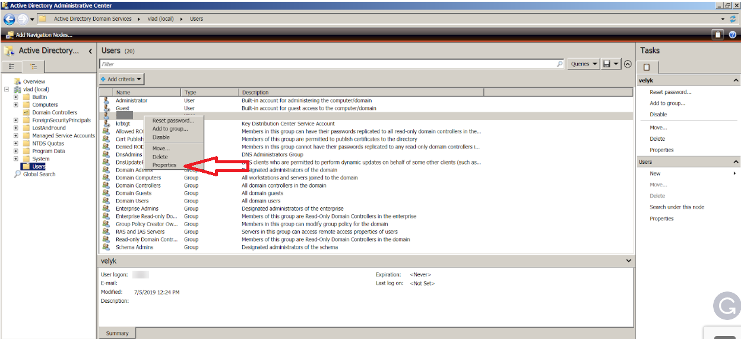Screen dimensions: 741x339
Task: Open the help icon in the toolbar
Action: [732, 34]
